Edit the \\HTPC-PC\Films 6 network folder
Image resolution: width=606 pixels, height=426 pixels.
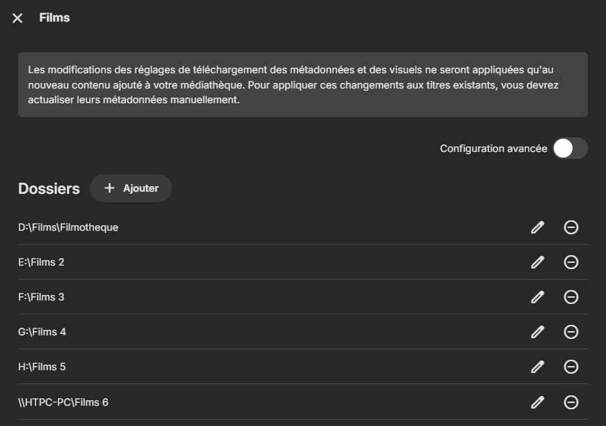537,402
